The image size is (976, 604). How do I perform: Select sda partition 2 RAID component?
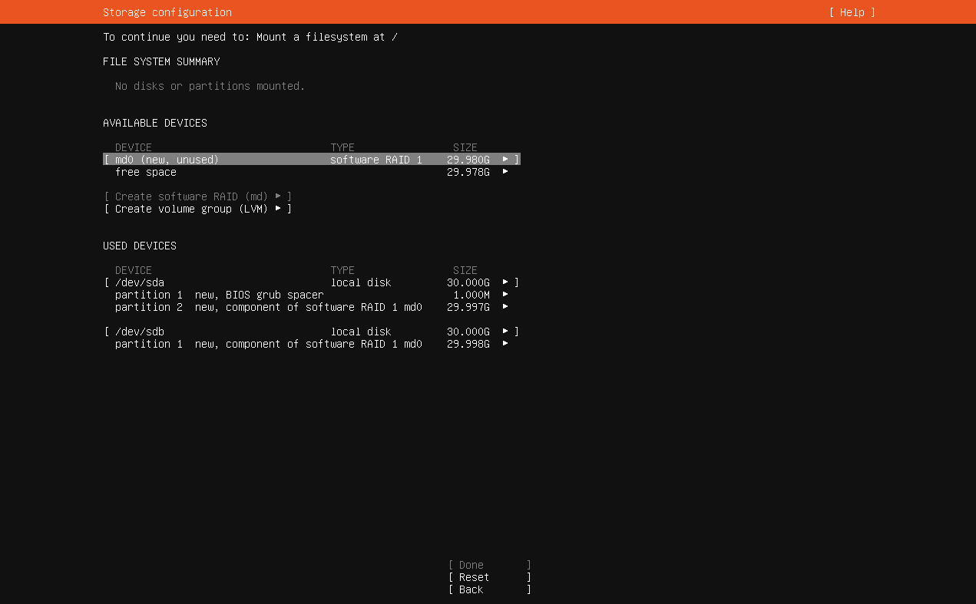268,307
